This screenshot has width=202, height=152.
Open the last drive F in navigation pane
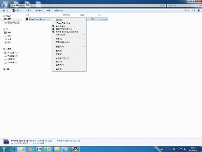click(11, 62)
